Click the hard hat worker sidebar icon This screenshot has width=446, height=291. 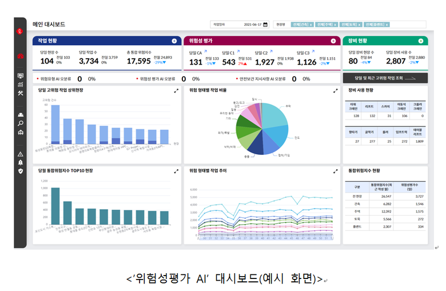click(x=21, y=114)
